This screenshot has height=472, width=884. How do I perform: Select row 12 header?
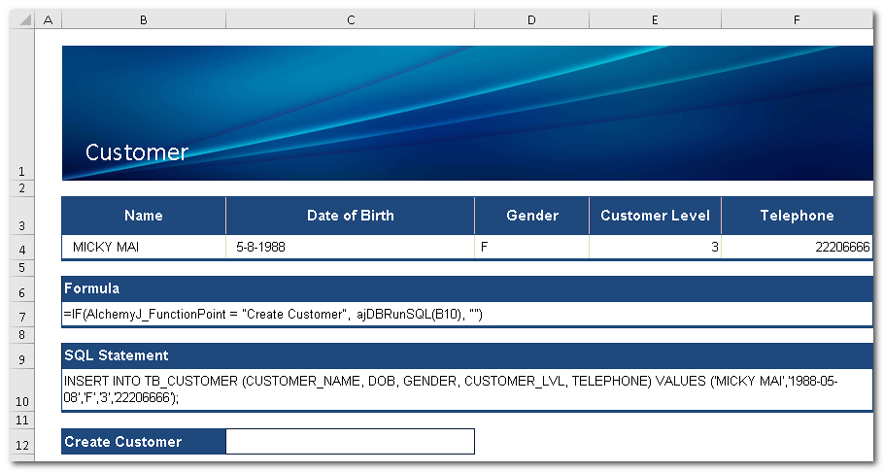pyautogui.click(x=20, y=445)
